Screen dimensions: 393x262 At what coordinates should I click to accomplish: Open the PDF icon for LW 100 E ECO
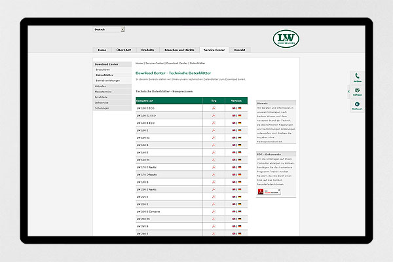(x=214, y=108)
